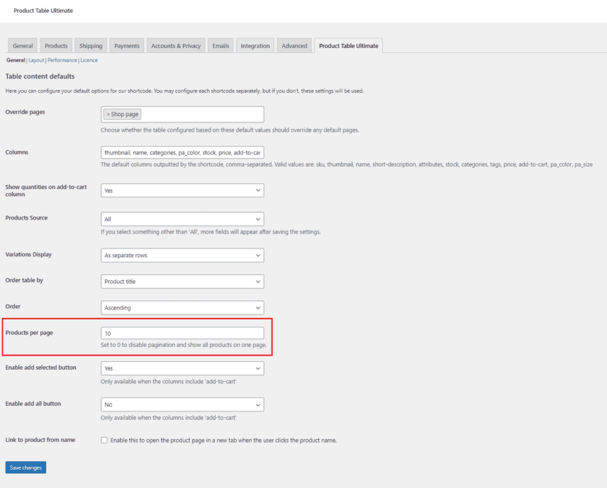Image resolution: width=607 pixels, height=488 pixels.
Task: View the Advanced settings tab
Action: 294,45
